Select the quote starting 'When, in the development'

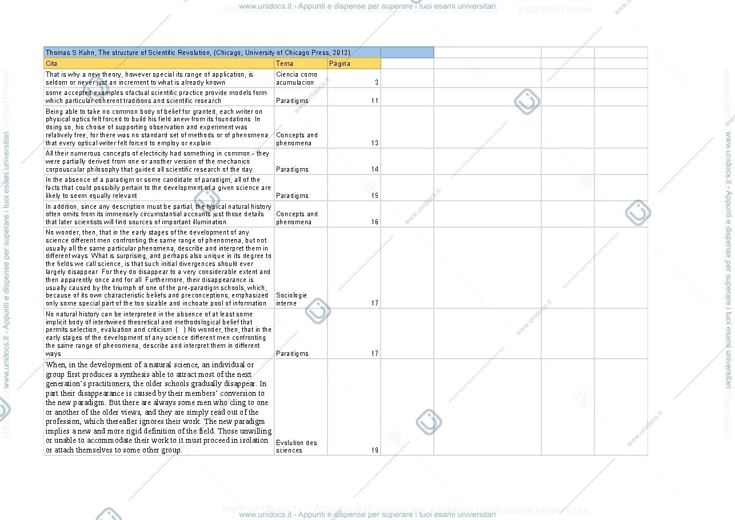tap(159, 407)
